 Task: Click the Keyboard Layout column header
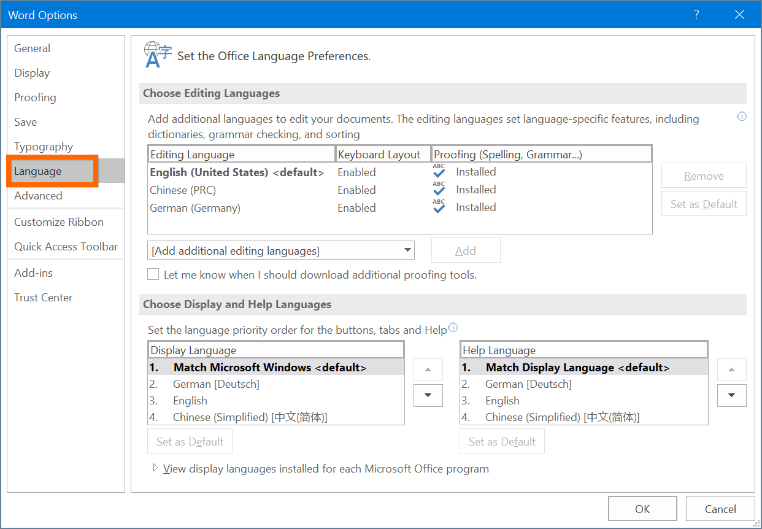[379, 155]
